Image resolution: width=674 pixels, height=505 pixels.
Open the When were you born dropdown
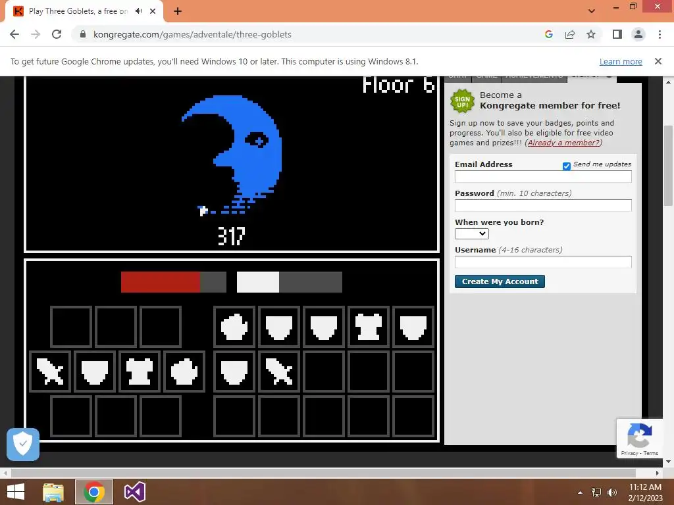tap(471, 233)
